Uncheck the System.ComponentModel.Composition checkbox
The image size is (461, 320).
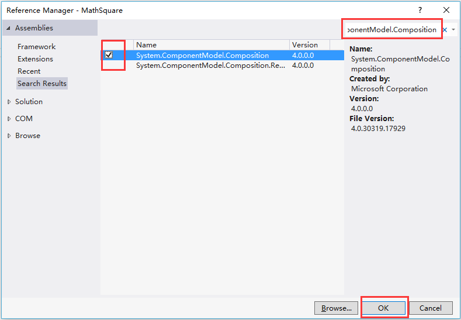[x=109, y=55]
